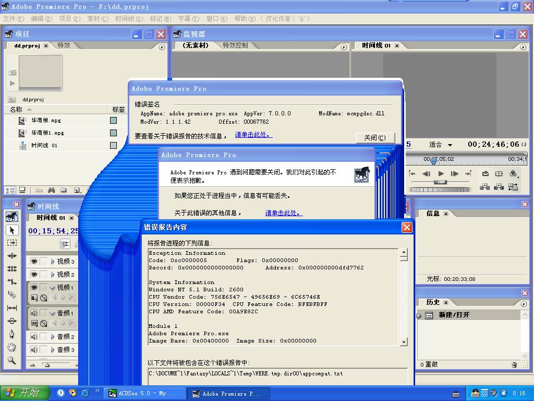Select the Rate Stretch tool
Image resolution: width=534 pixels, height=401 pixels.
point(12,281)
